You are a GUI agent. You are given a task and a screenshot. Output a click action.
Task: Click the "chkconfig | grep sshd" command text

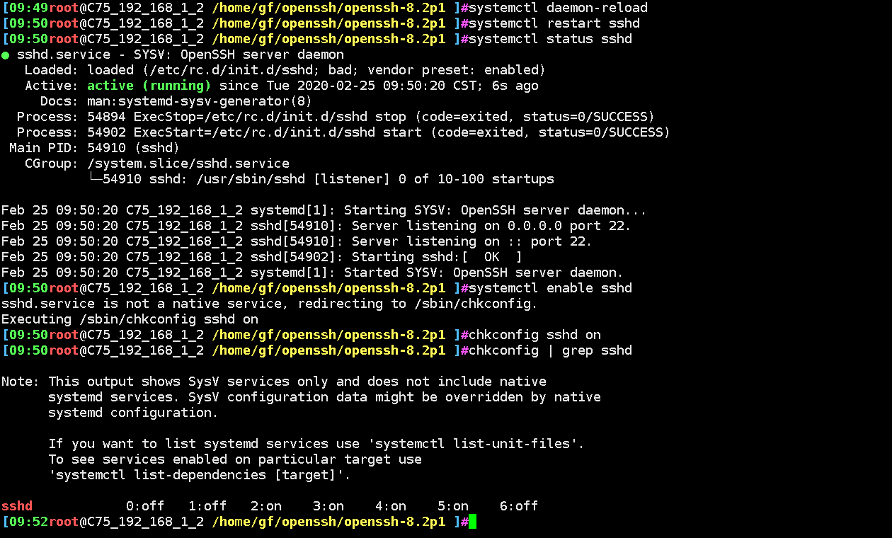tap(550, 350)
